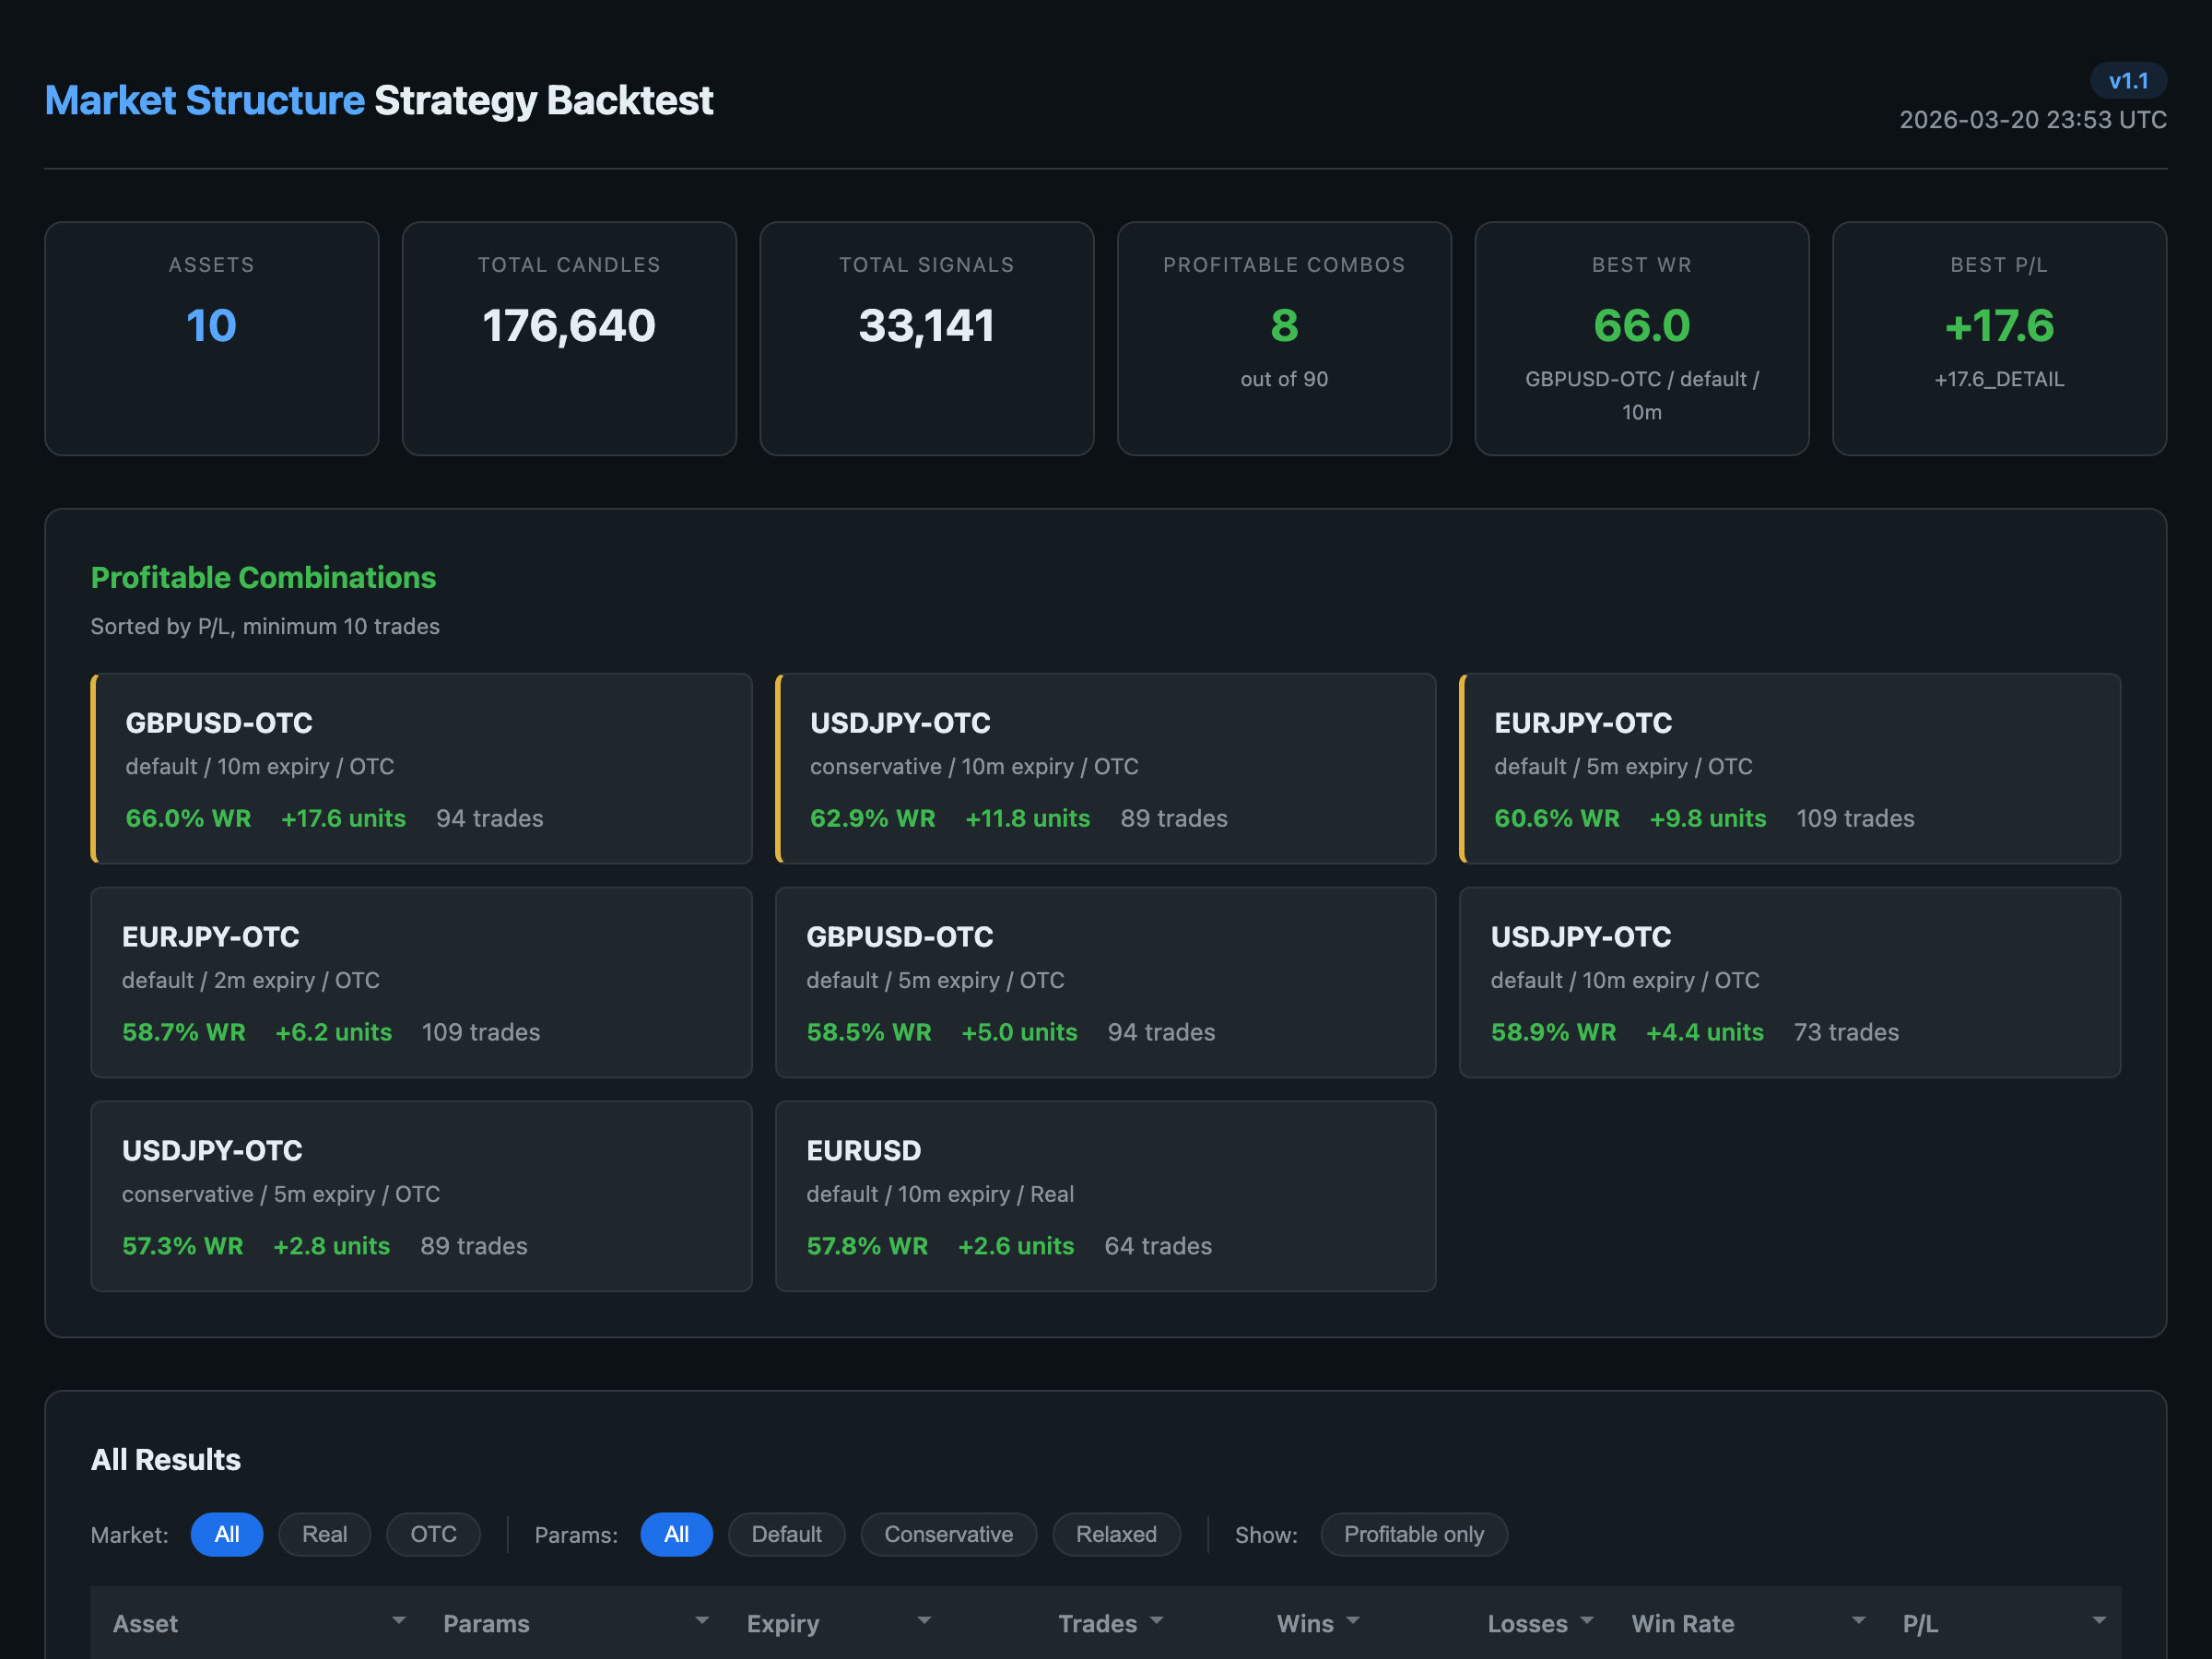Click the Total Signals 33,141 card
Viewport: 2212px width, 1659px height.
click(x=927, y=338)
